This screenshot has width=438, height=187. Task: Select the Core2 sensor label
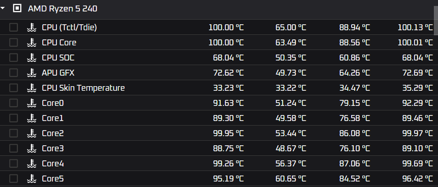click(53, 133)
